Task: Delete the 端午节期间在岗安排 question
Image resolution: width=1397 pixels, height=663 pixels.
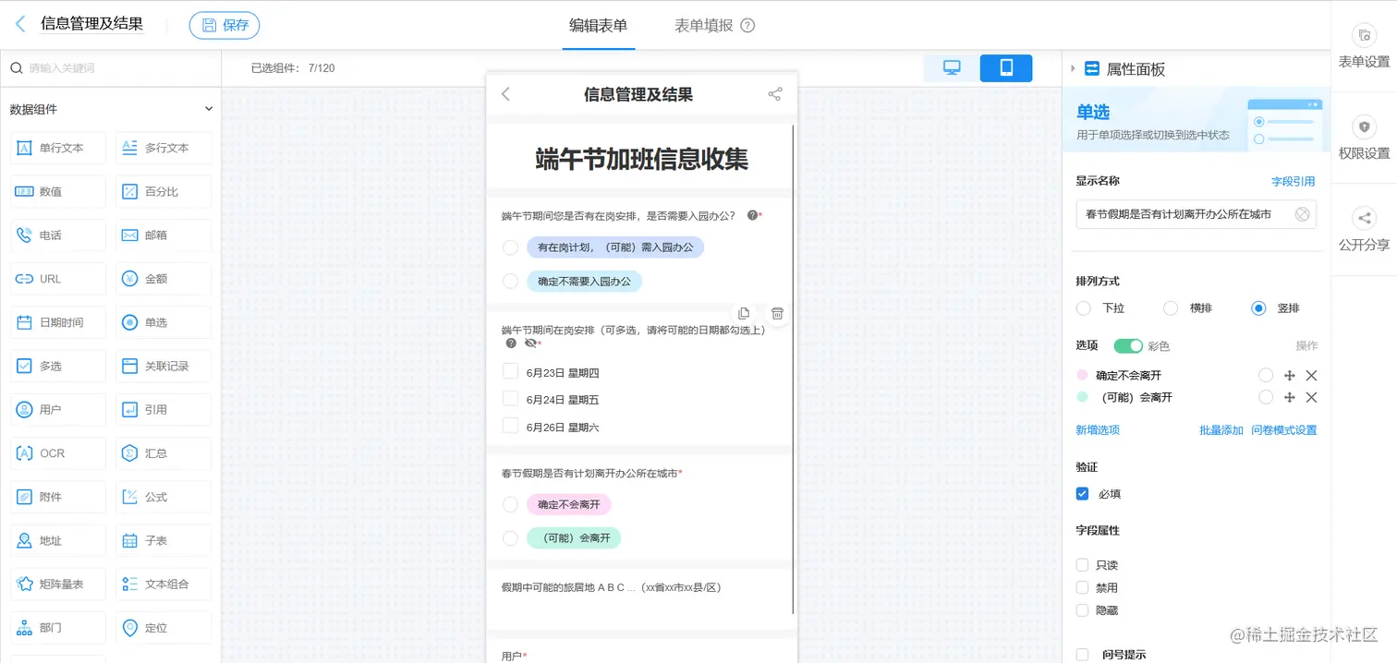Action: pyautogui.click(x=777, y=313)
